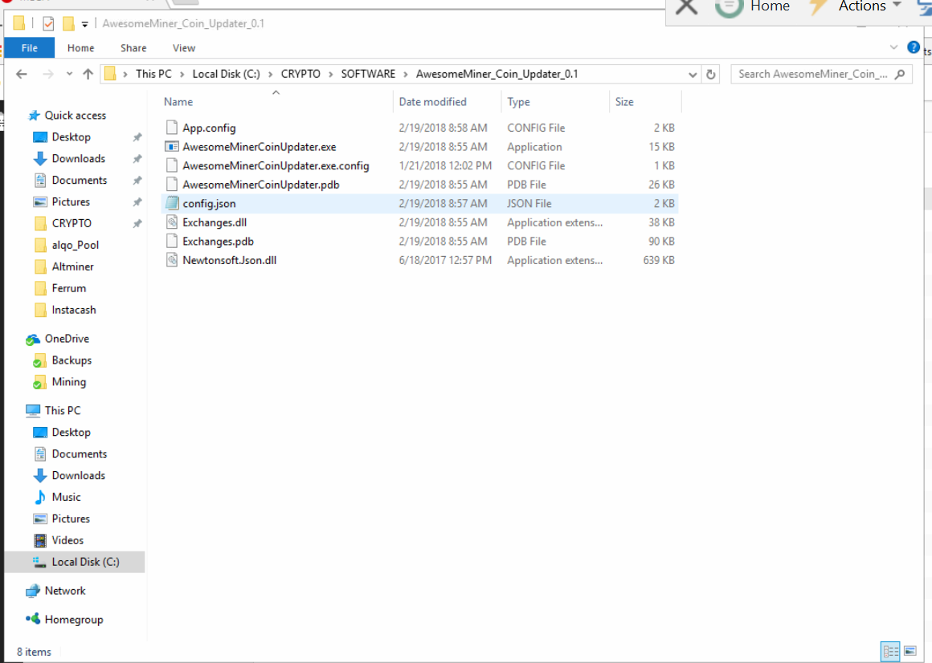932x663 pixels.
Task: Go up one folder level
Action: (x=88, y=74)
